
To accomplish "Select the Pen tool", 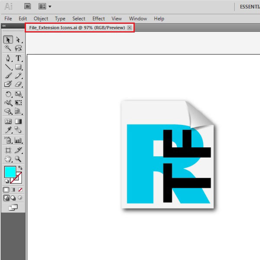I will click(8, 58).
